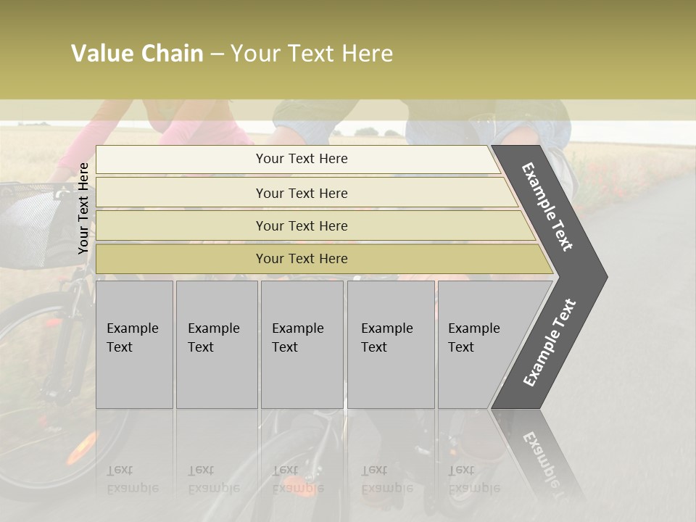
Task: Click the bicycle basket in background photo
Action: 33,221
